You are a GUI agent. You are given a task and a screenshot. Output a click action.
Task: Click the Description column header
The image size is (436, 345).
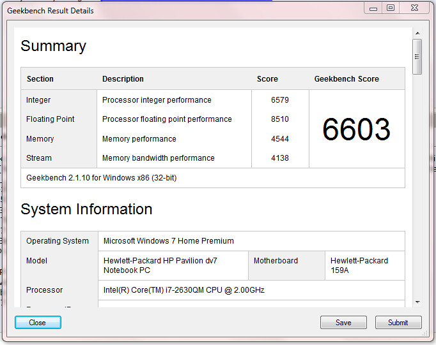coord(123,79)
